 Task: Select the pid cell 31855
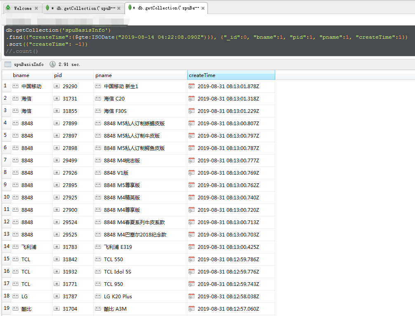(73, 111)
